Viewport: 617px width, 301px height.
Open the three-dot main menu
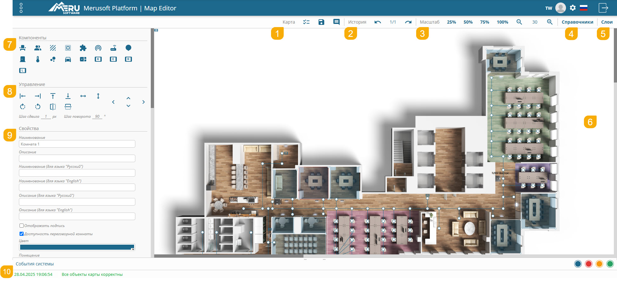(21, 8)
